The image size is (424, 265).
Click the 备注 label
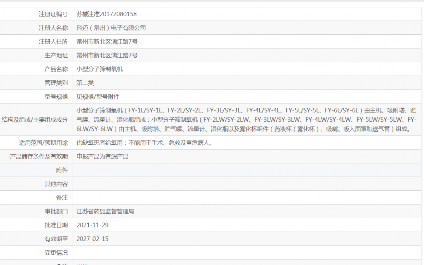click(x=62, y=198)
